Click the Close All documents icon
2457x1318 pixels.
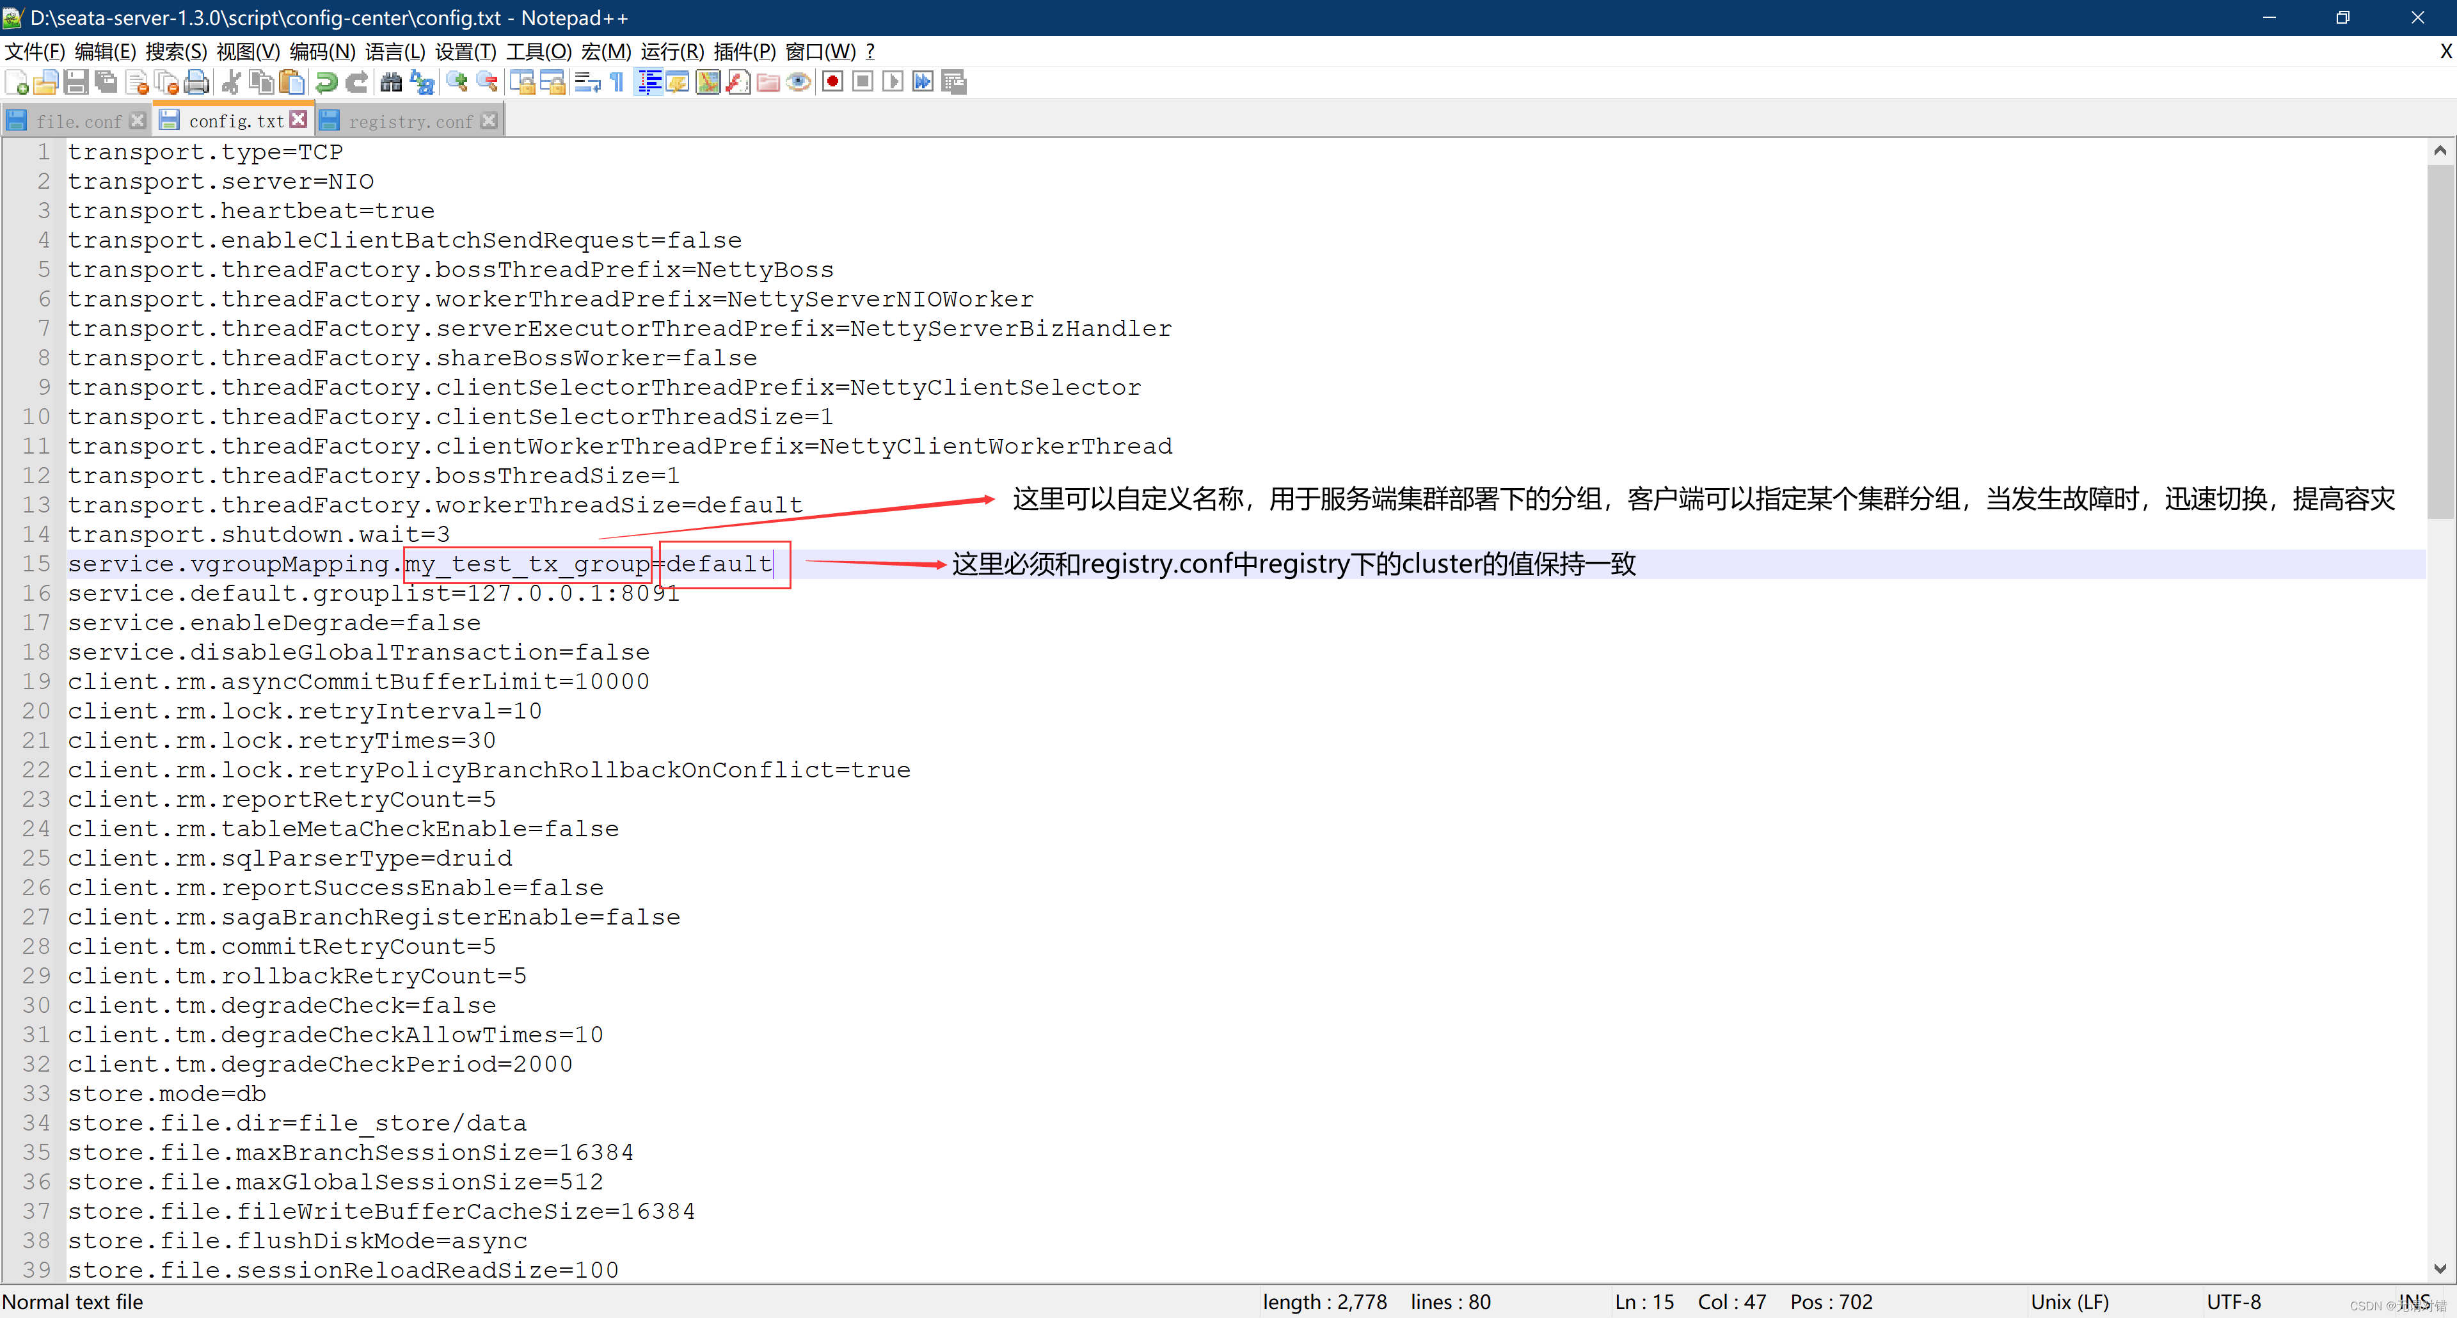(168, 83)
